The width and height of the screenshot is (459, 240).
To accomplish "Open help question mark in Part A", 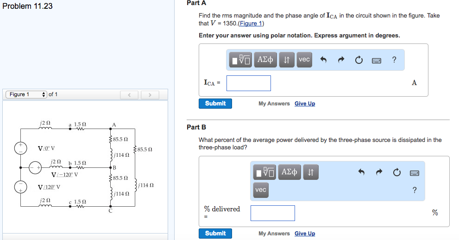I will 394,60.
